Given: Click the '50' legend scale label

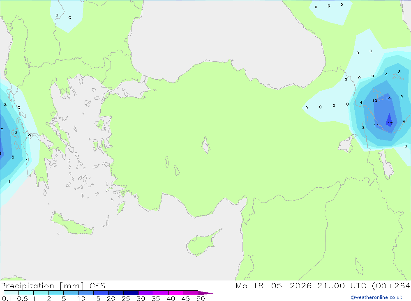Looking at the screenshot, I should click(x=201, y=299).
